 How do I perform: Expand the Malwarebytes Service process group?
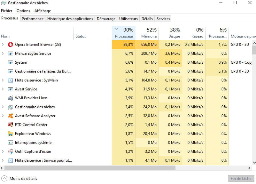pos(3,53)
